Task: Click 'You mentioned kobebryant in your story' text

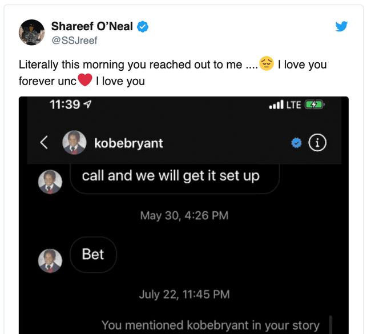Action: (210, 325)
